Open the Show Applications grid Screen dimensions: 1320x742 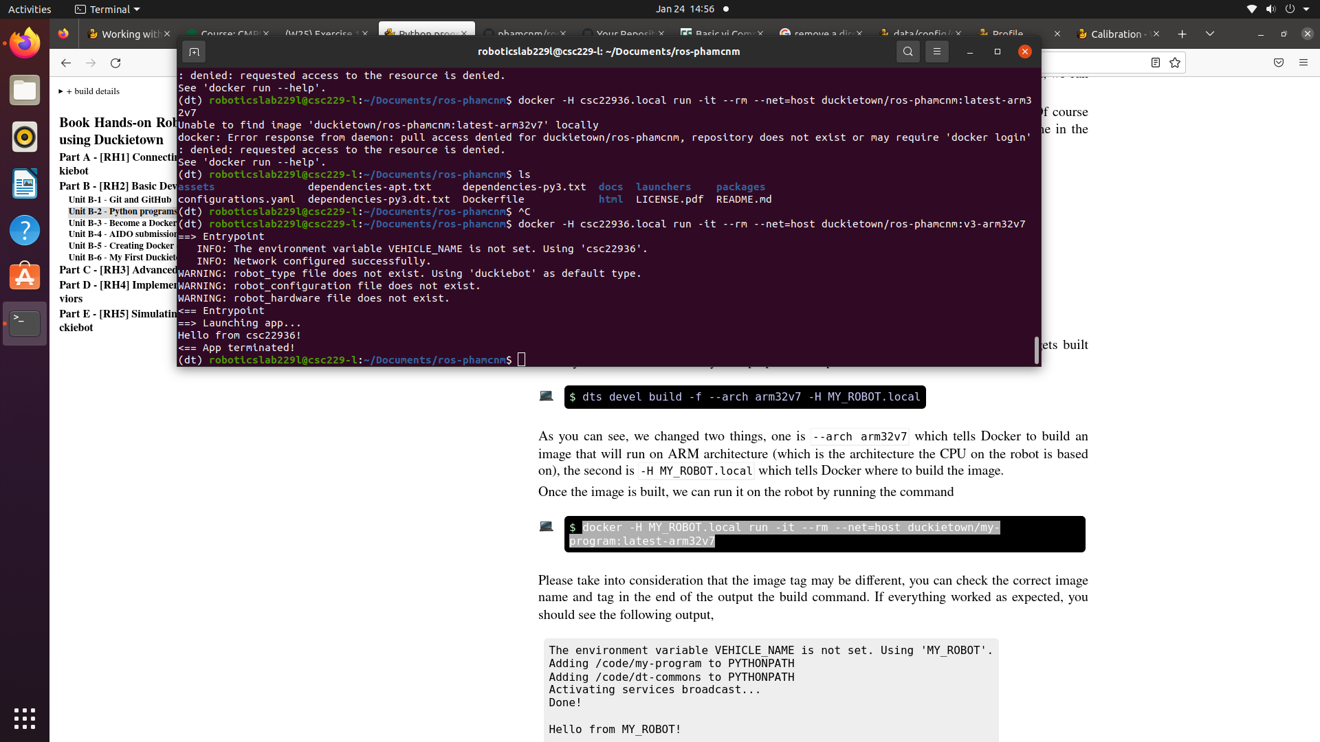tap(25, 719)
